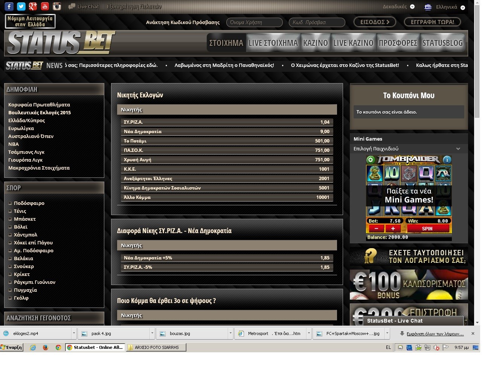Screen dimensions: 482x385
Task: Start a Live Chat session
Action: point(84,6)
